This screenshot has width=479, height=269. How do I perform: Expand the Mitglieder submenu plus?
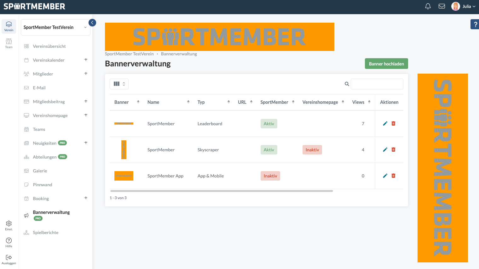click(x=86, y=74)
